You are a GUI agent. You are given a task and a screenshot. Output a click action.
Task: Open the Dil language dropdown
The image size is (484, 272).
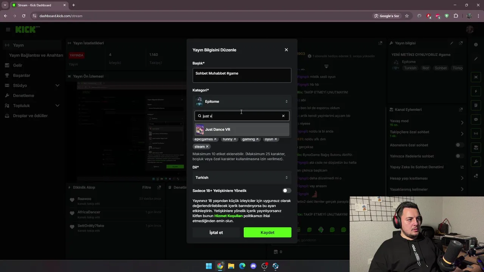[242, 178]
